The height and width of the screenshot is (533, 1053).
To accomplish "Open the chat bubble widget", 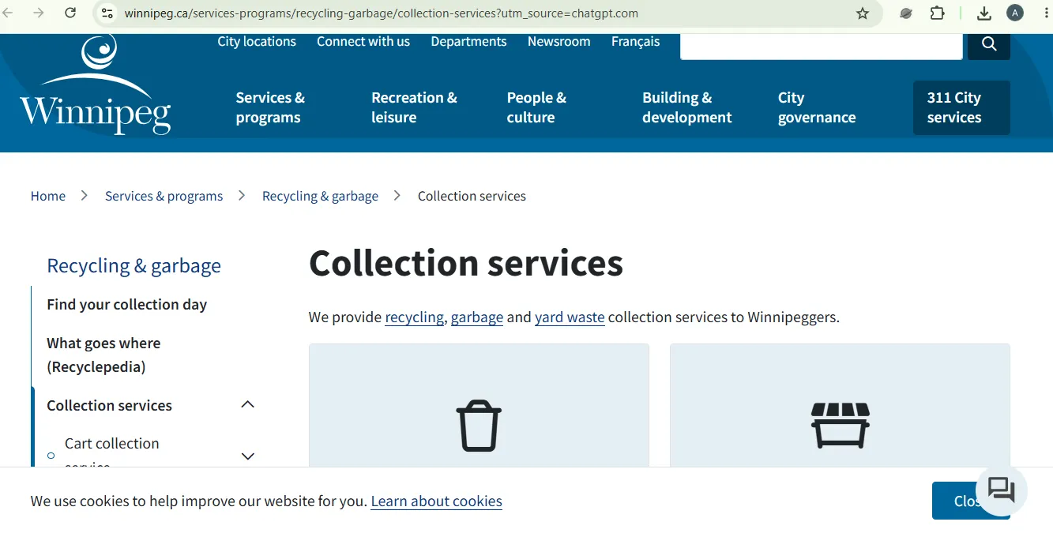I will pos(1002,490).
